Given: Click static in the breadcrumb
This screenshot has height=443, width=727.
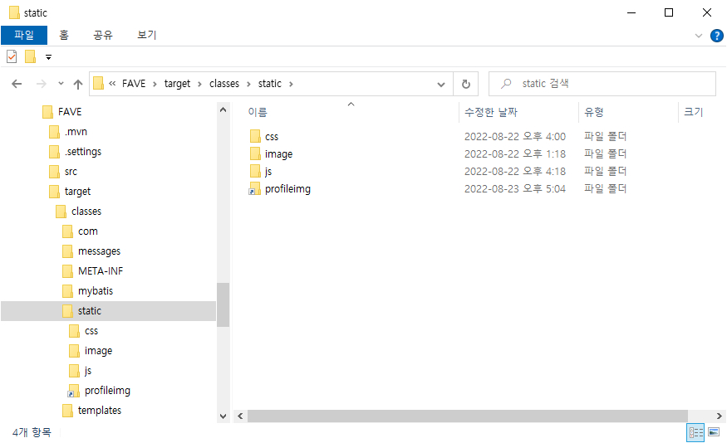Looking at the screenshot, I should (270, 84).
